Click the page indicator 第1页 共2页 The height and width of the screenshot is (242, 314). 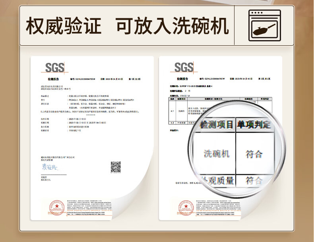[x=135, y=79]
